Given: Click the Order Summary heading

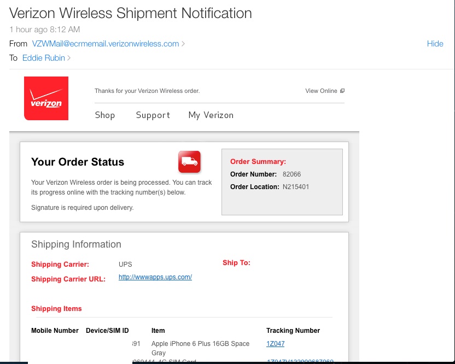Looking at the screenshot, I should click(x=258, y=162).
